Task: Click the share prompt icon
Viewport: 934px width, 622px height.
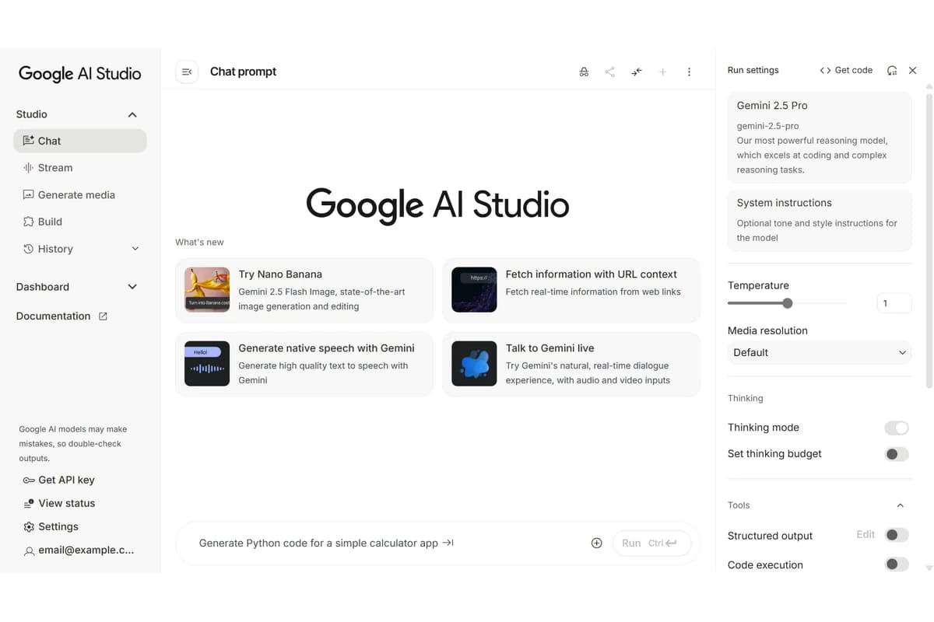Action: pyautogui.click(x=610, y=72)
